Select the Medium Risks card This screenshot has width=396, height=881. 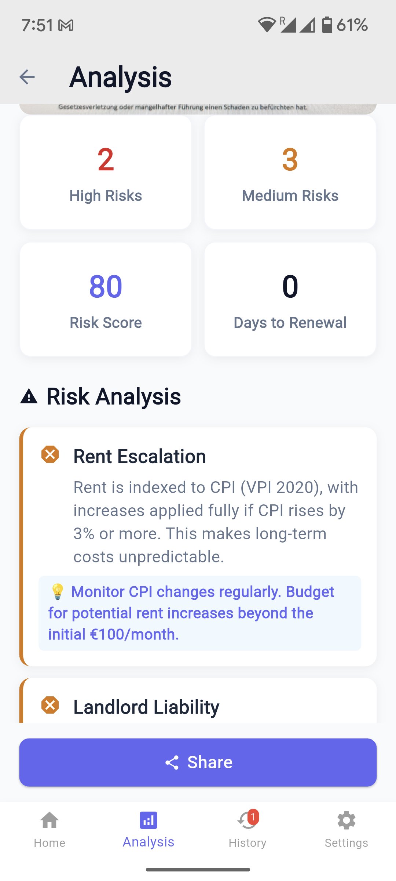[290, 173]
